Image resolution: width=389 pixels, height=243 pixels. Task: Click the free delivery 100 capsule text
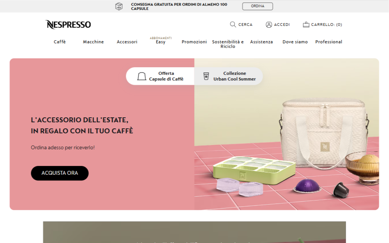[179, 6]
